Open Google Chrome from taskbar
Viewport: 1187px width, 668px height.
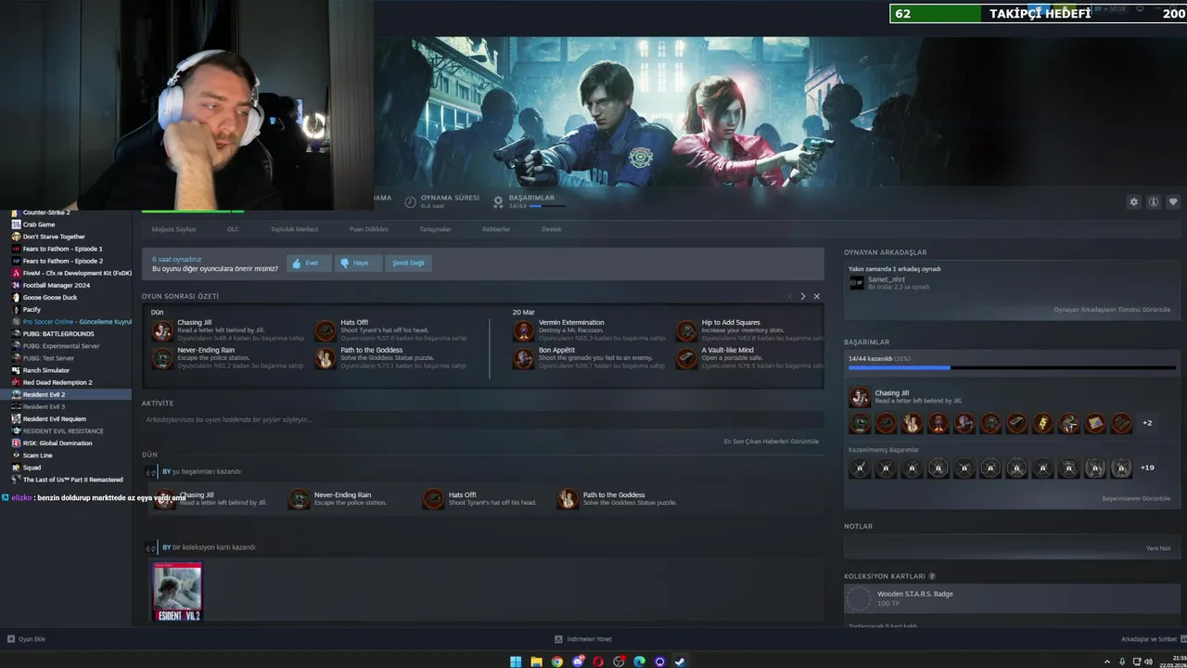coord(556,662)
